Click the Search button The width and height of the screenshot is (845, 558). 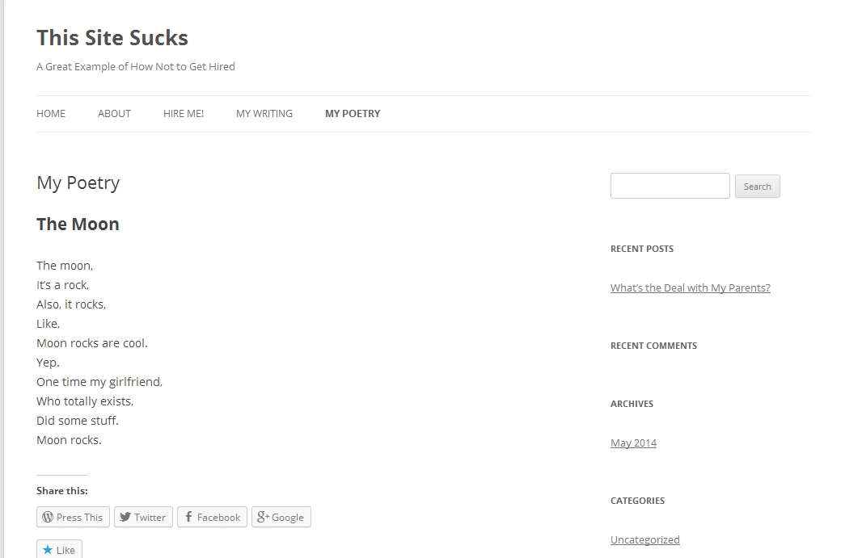pyautogui.click(x=757, y=187)
